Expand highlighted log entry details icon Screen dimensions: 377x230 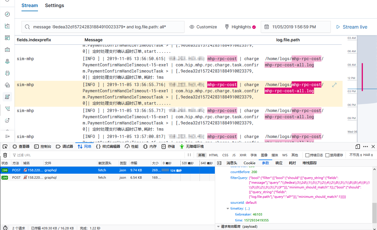pyautogui.click(x=334, y=85)
